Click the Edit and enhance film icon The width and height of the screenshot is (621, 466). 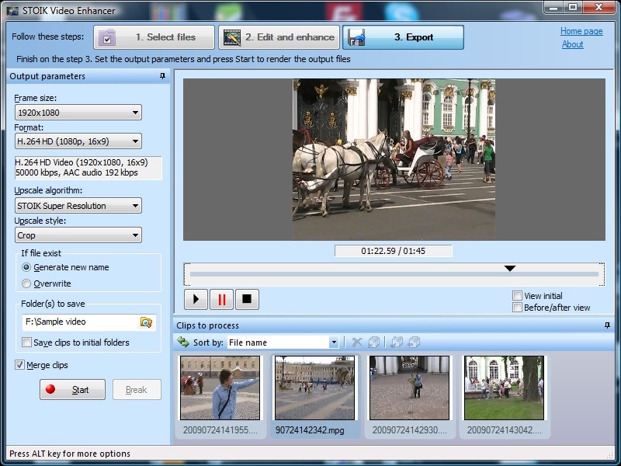pos(232,37)
